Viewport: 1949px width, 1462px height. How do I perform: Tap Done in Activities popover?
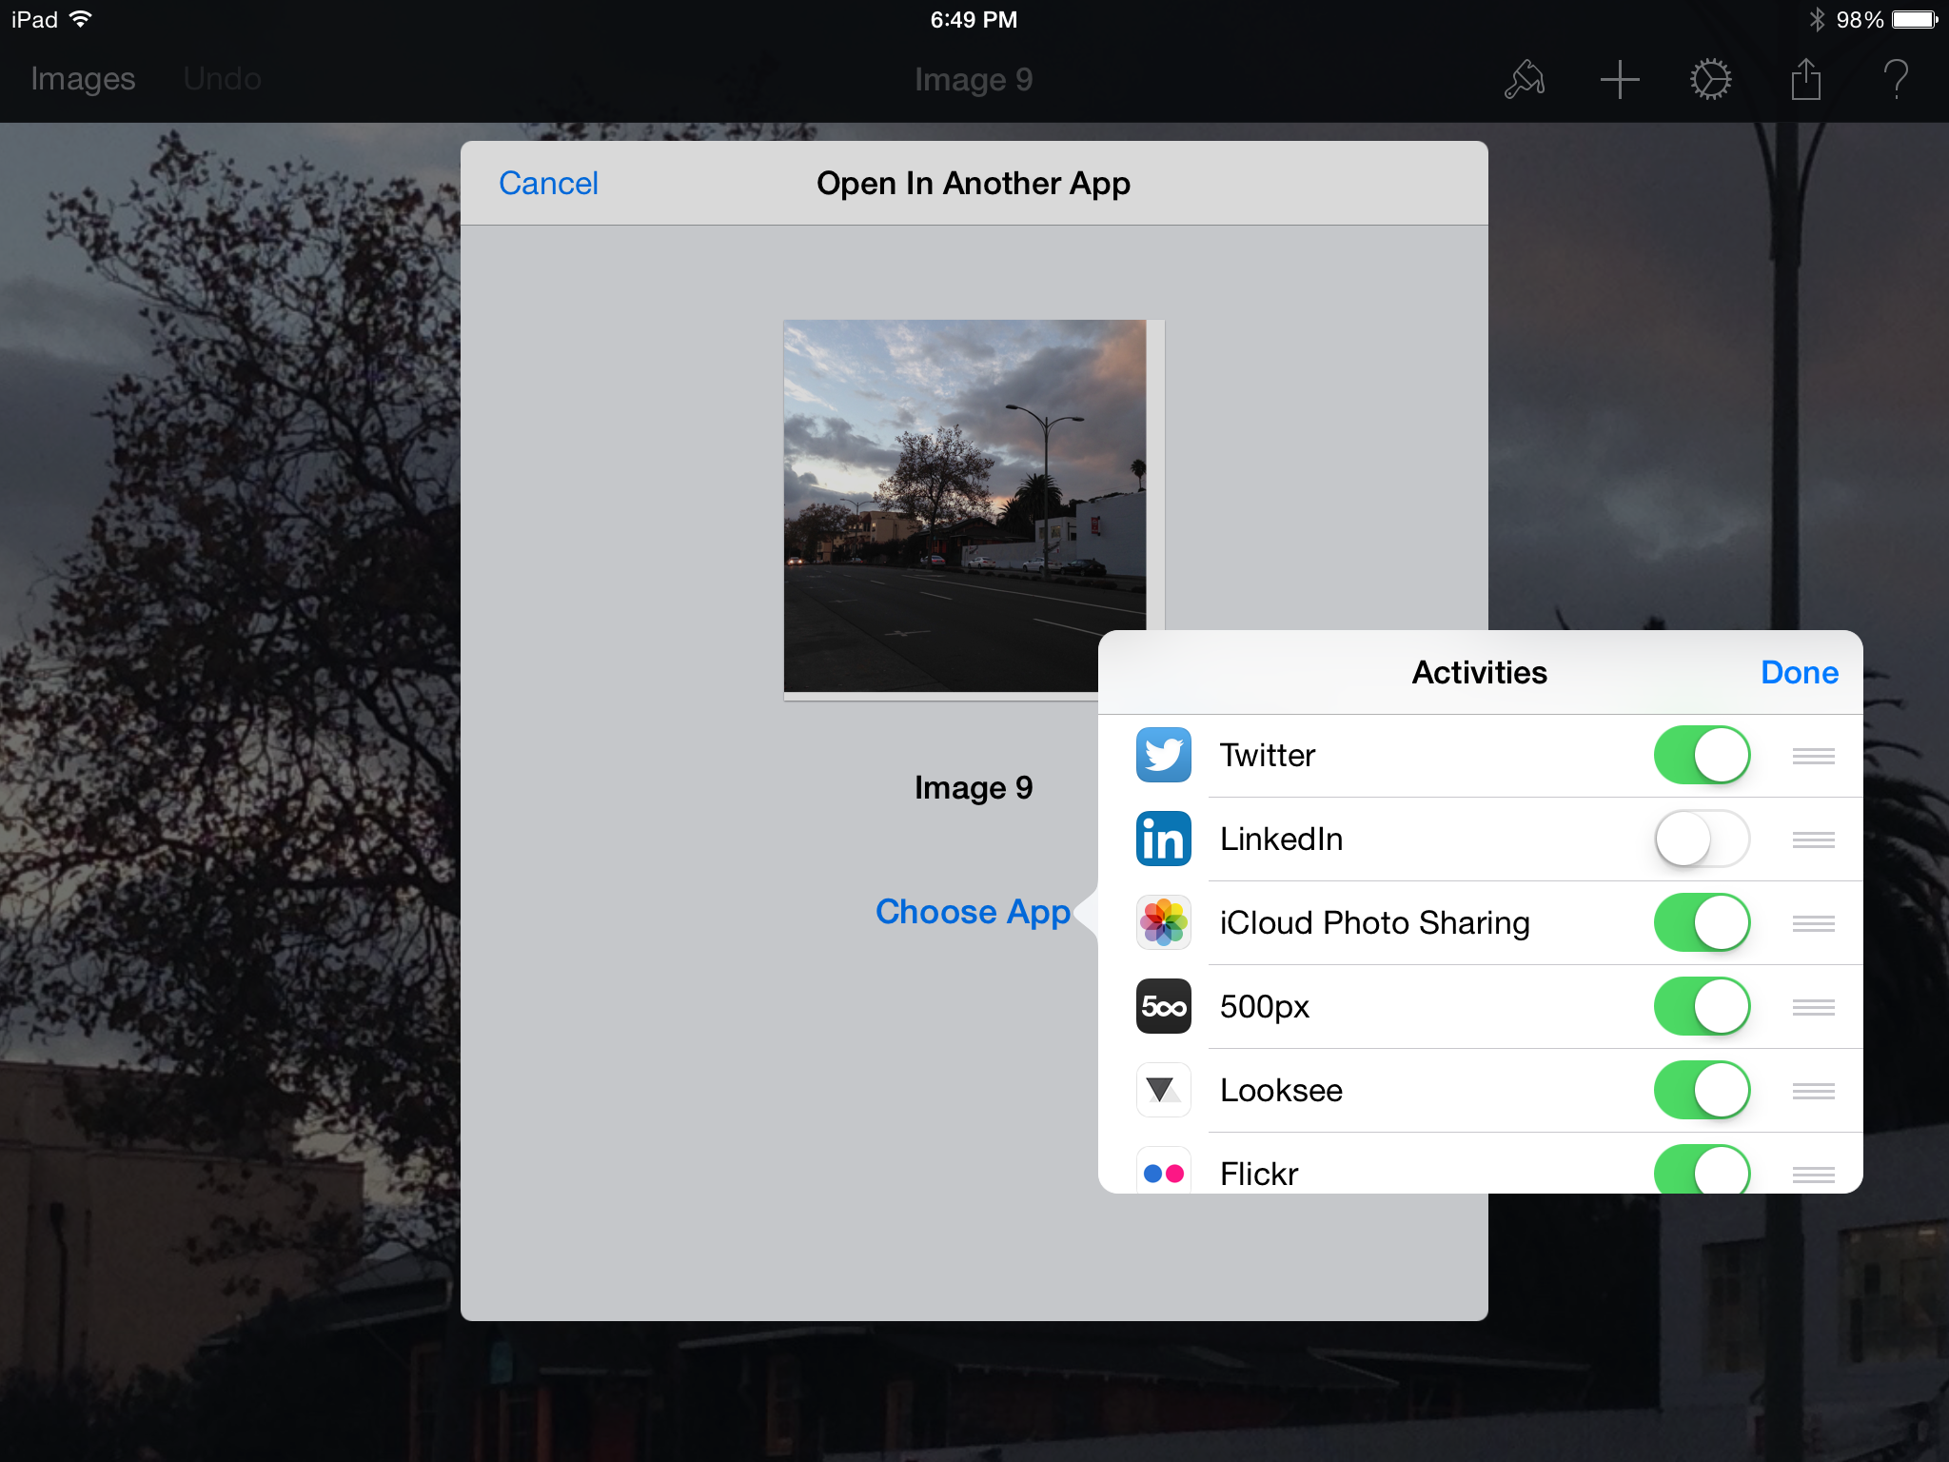coord(1799,672)
